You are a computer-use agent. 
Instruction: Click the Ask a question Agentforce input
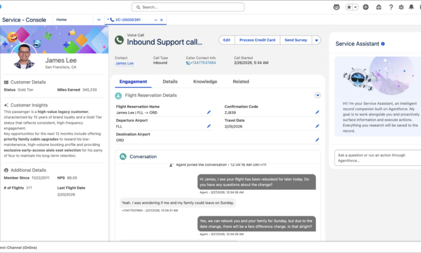(x=378, y=158)
